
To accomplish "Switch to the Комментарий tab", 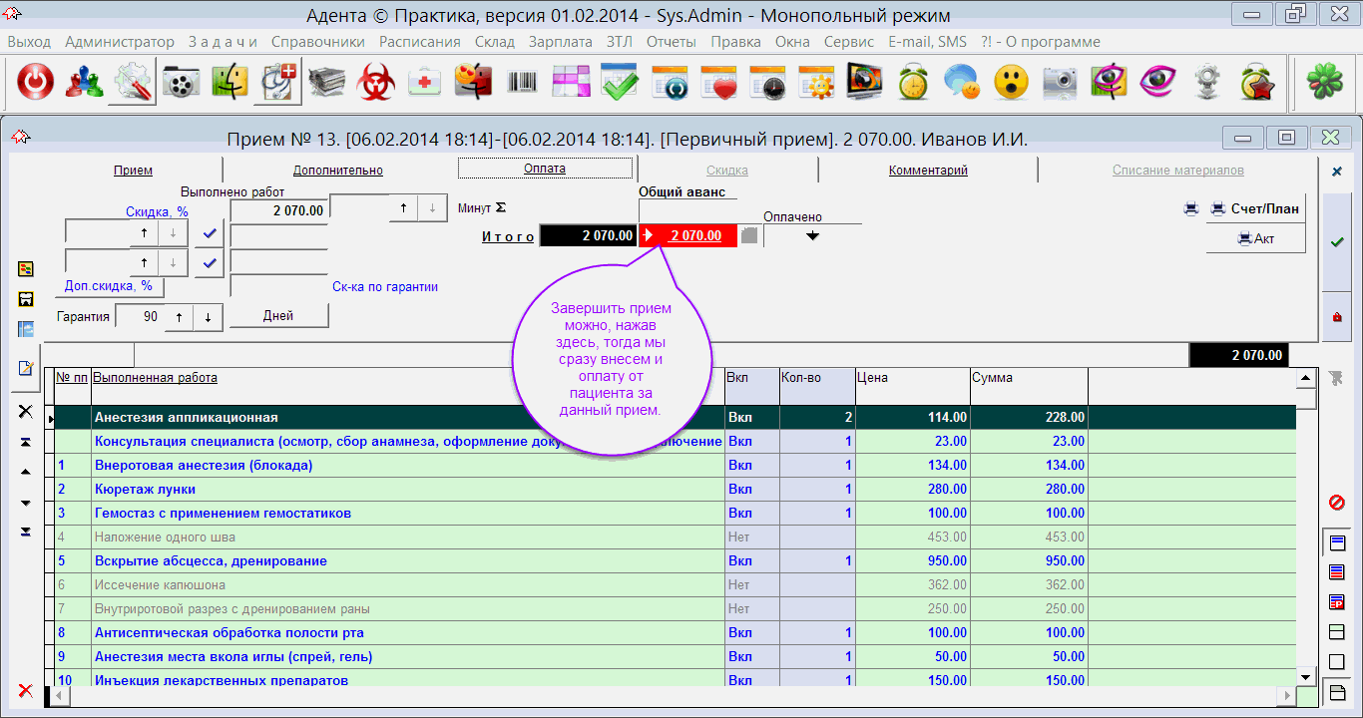I will click(928, 171).
